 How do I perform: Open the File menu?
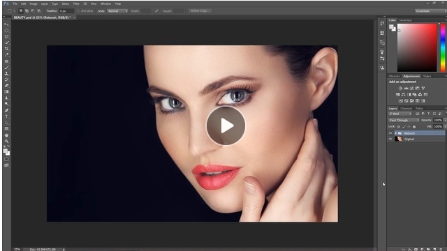click(x=15, y=3)
